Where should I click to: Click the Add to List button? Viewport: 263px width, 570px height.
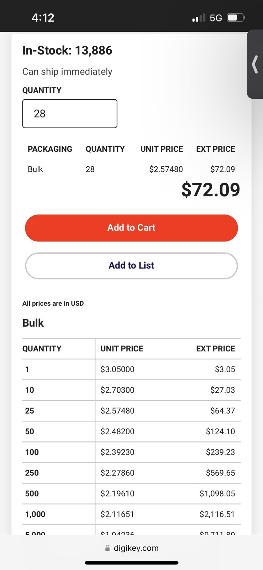[x=131, y=266]
